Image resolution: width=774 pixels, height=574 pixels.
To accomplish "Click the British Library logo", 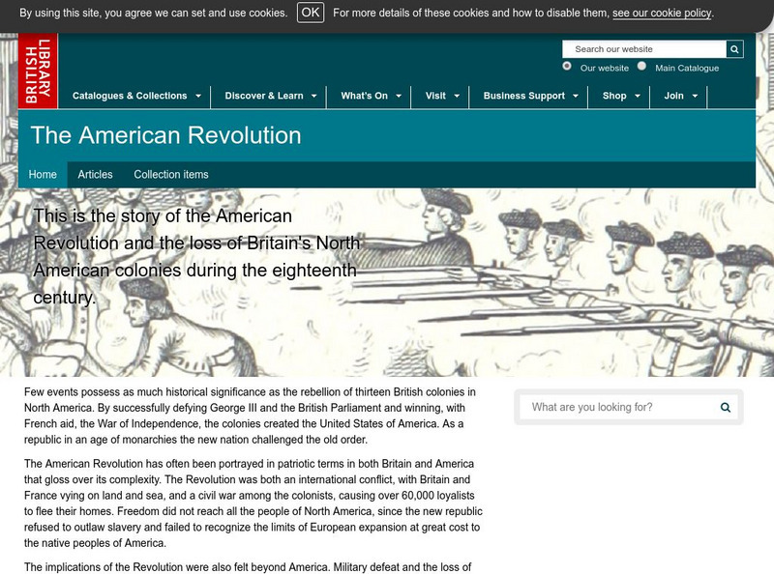I will [x=38, y=71].
